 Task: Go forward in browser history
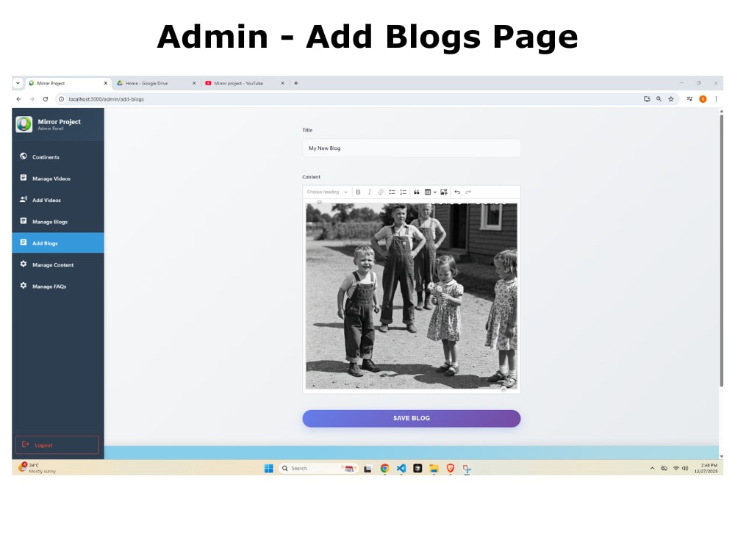pos(32,99)
